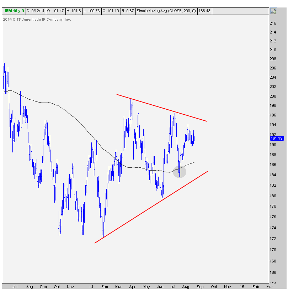Click the 200 price axis label
288x297 pixels.
(273, 96)
